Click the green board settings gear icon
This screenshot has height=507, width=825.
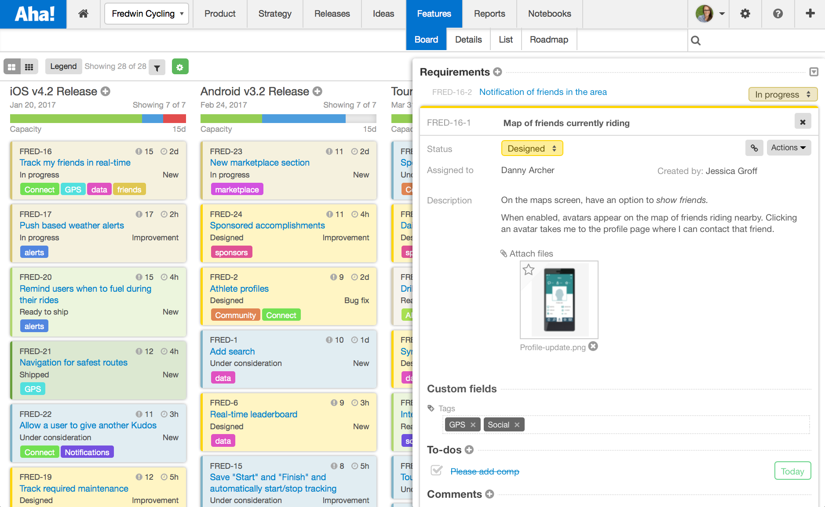pyautogui.click(x=180, y=67)
